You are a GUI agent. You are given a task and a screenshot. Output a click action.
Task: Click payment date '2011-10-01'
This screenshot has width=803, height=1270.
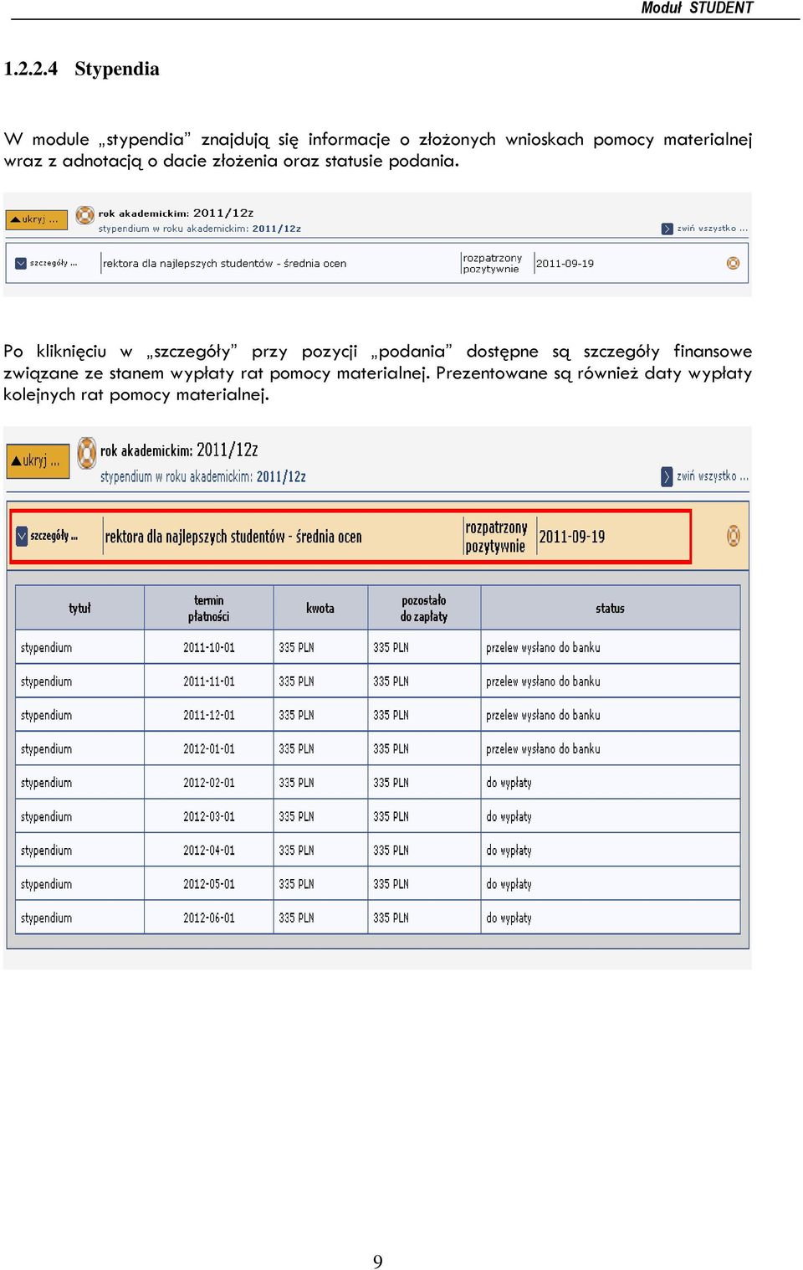(x=209, y=647)
